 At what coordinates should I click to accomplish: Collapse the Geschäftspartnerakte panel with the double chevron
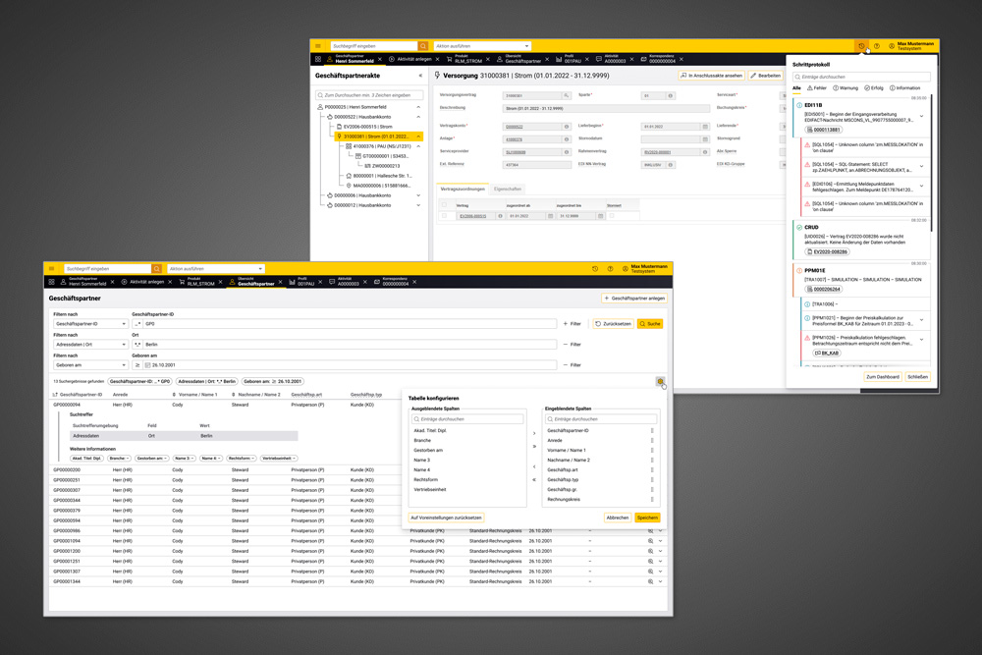pyautogui.click(x=420, y=76)
